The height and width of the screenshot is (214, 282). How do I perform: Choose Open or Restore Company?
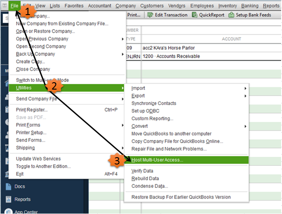(45, 31)
